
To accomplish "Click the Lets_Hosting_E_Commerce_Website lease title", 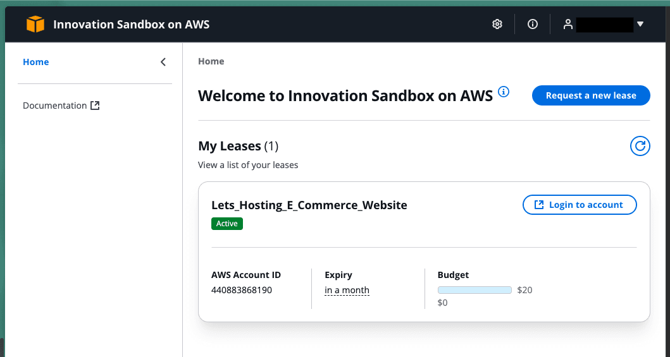I will 309,205.
